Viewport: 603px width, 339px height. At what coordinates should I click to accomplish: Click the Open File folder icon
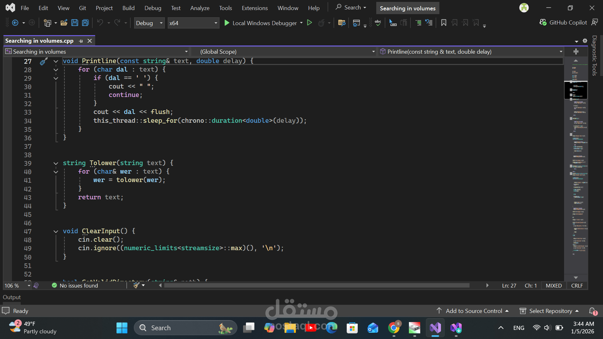coord(64,23)
